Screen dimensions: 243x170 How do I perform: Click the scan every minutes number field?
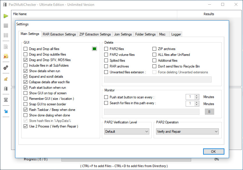pos(190,97)
